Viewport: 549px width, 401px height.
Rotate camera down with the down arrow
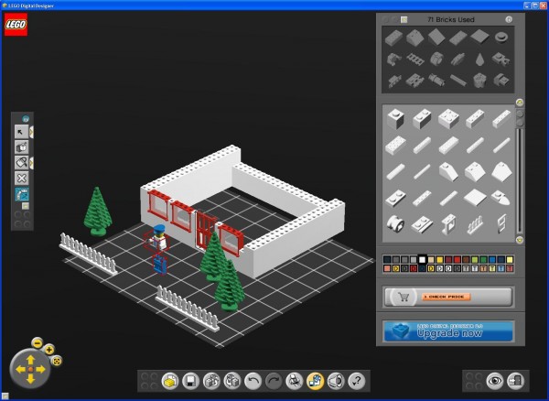[30, 379]
